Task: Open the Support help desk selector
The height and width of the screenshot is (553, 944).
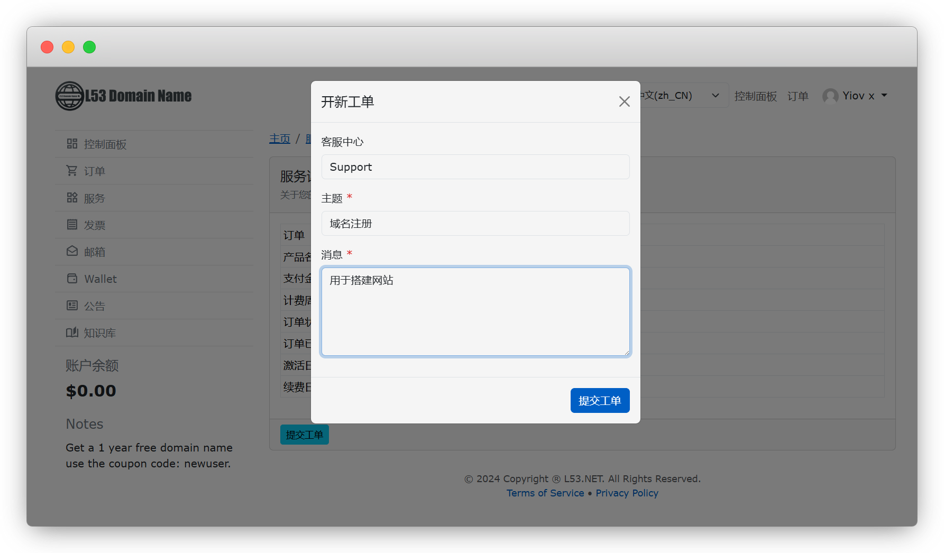Action: tap(475, 167)
